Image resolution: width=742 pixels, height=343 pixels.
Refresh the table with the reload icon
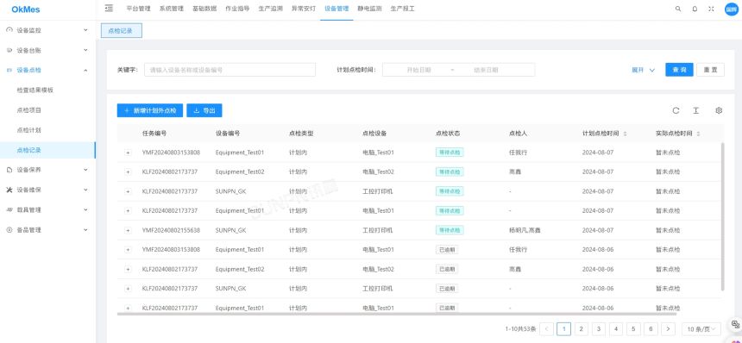pos(676,110)
